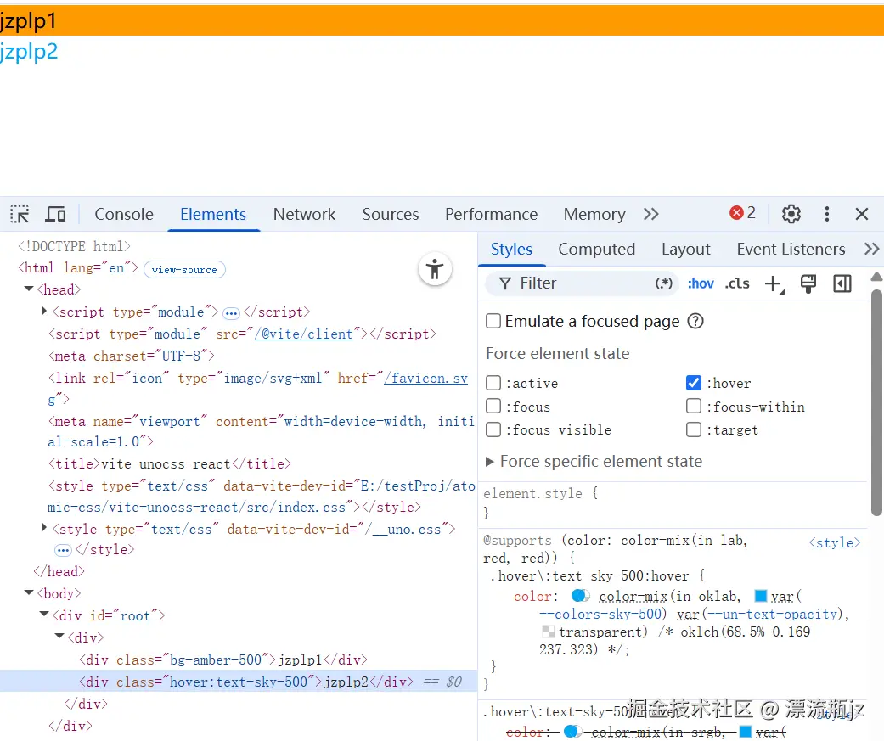884x741 pixels.
Task: Check the :active state checkbox
Action: (x=493, y=383)
